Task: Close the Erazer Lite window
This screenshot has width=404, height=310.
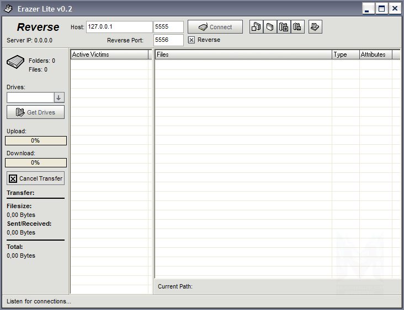Action: pyautogui.click(x=395, y=9)
